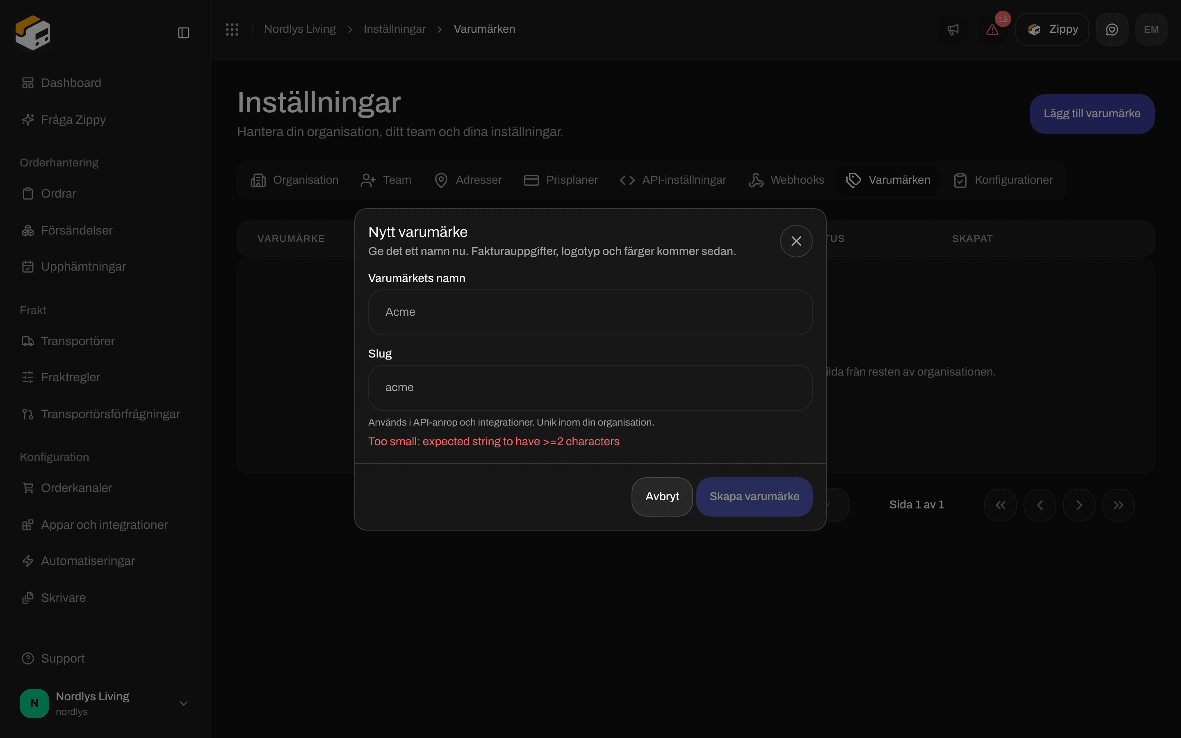Open Transportörer in the sidebar
This screenshot has height=738, width=1181.
tap(68, 341)
